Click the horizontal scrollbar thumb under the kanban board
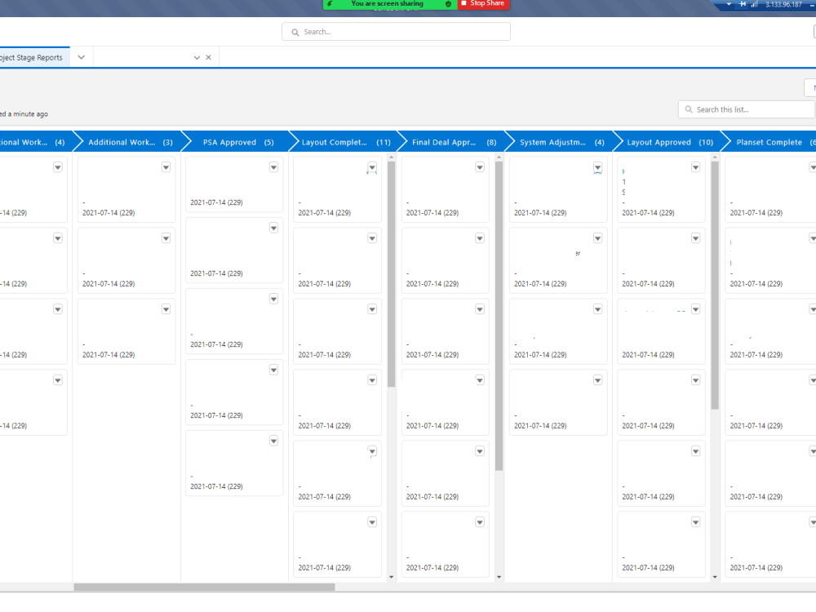 (x=204, y=587)
